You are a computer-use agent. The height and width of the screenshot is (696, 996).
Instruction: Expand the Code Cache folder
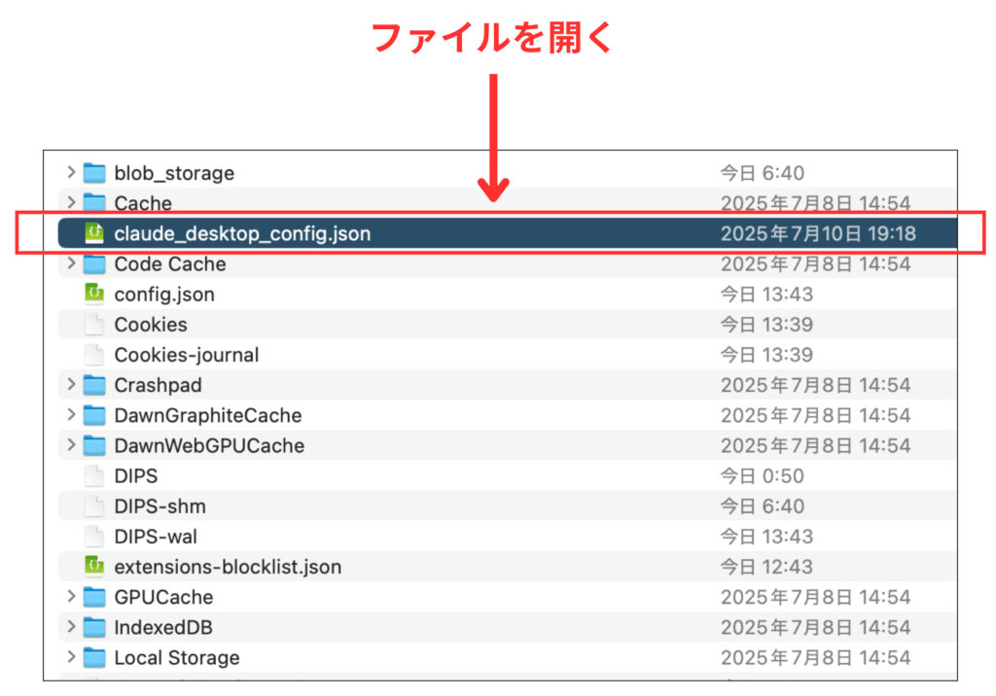tap(71, 263)
